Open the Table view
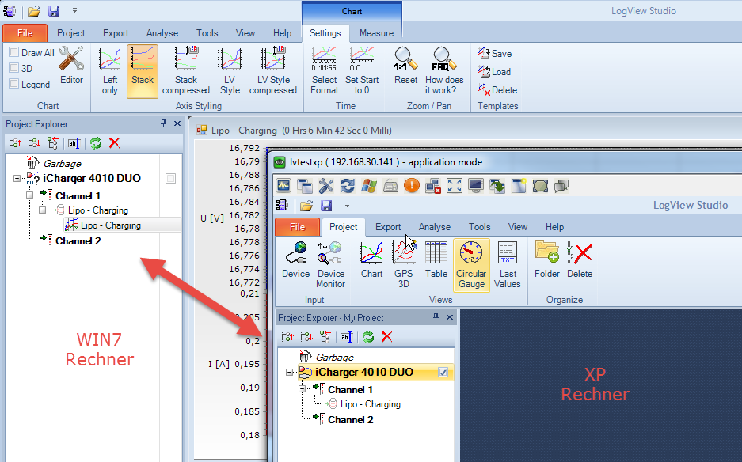Screen dimensions: 742x462 coord(436,259)
